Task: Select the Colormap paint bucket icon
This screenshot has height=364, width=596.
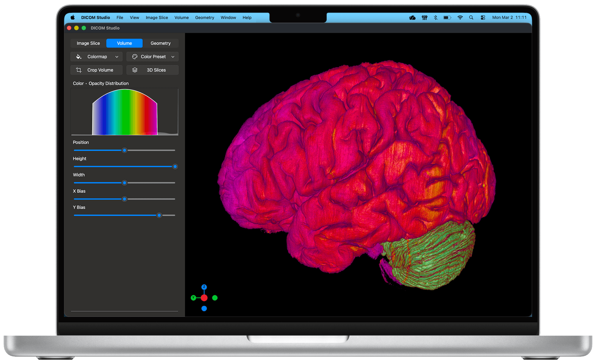Action: pyautogui.click(x=79, y=56)
